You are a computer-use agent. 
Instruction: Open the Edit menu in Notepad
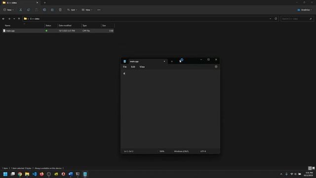coord(133,67)
